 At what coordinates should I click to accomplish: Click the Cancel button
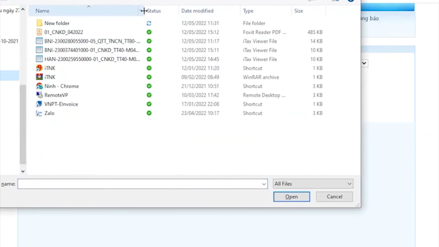pos(334,197)
